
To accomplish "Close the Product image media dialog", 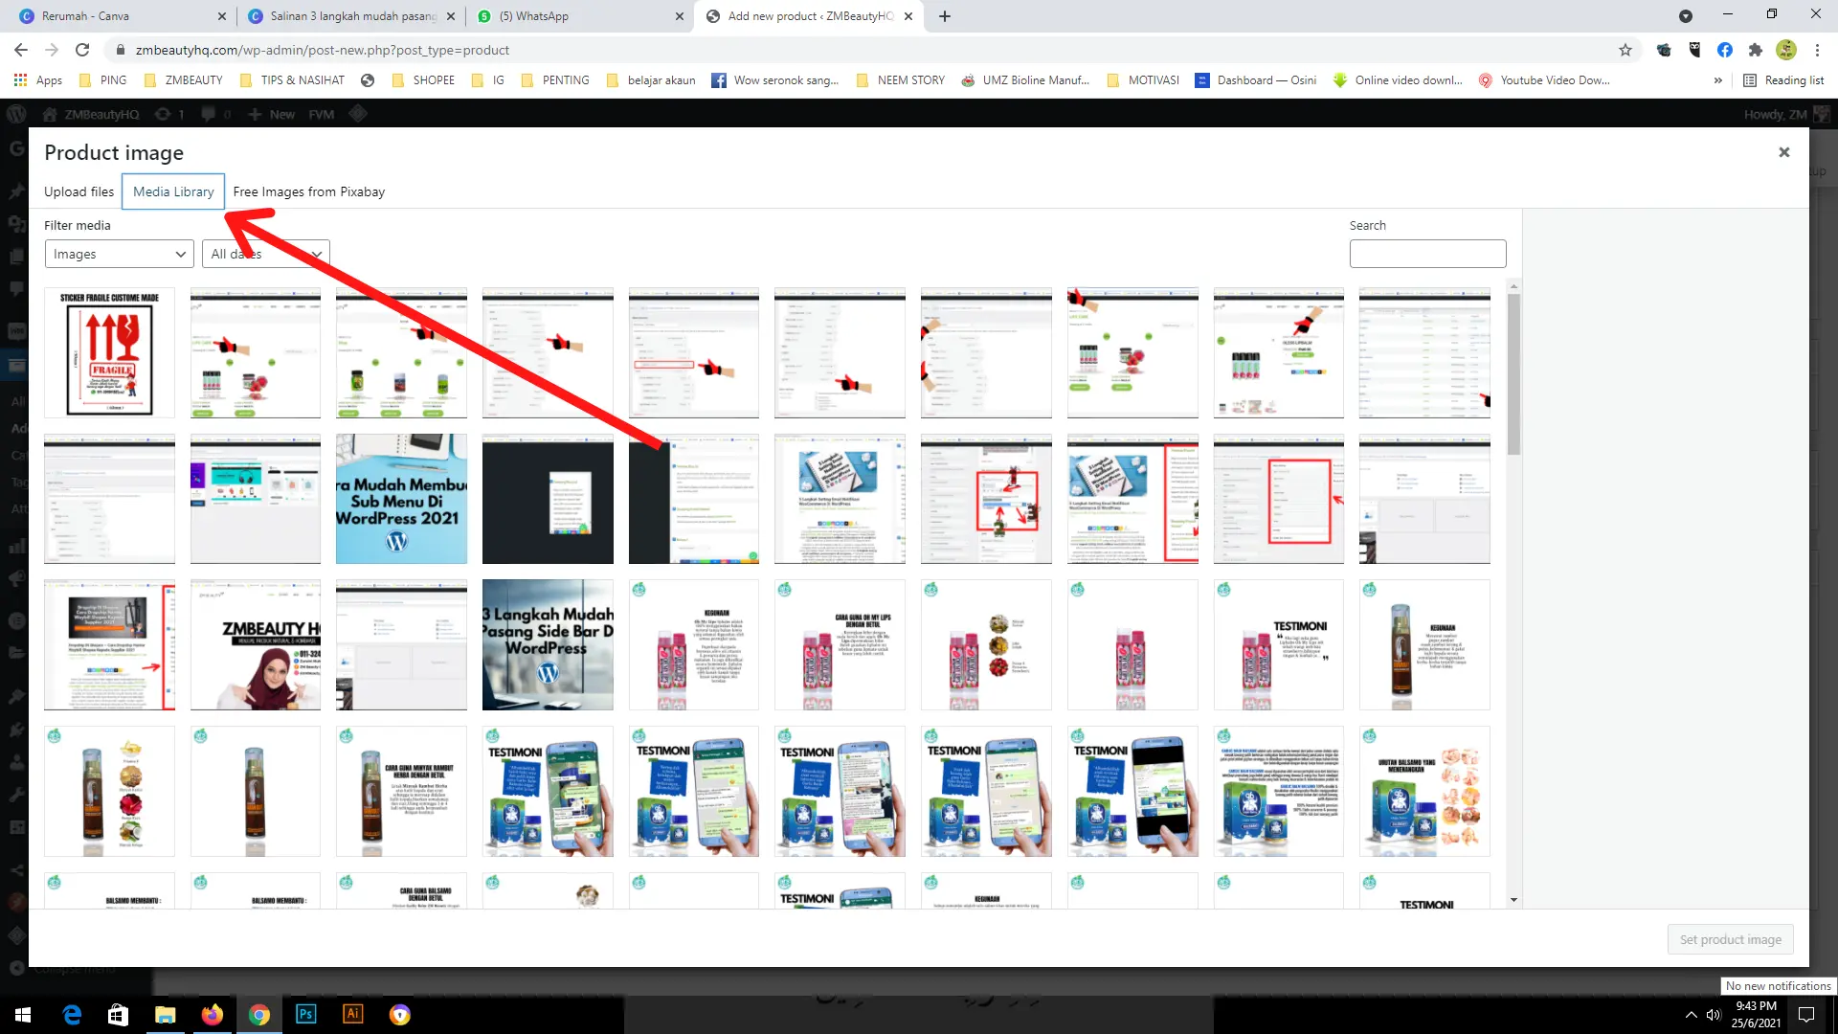I will tap(1783, 152).
